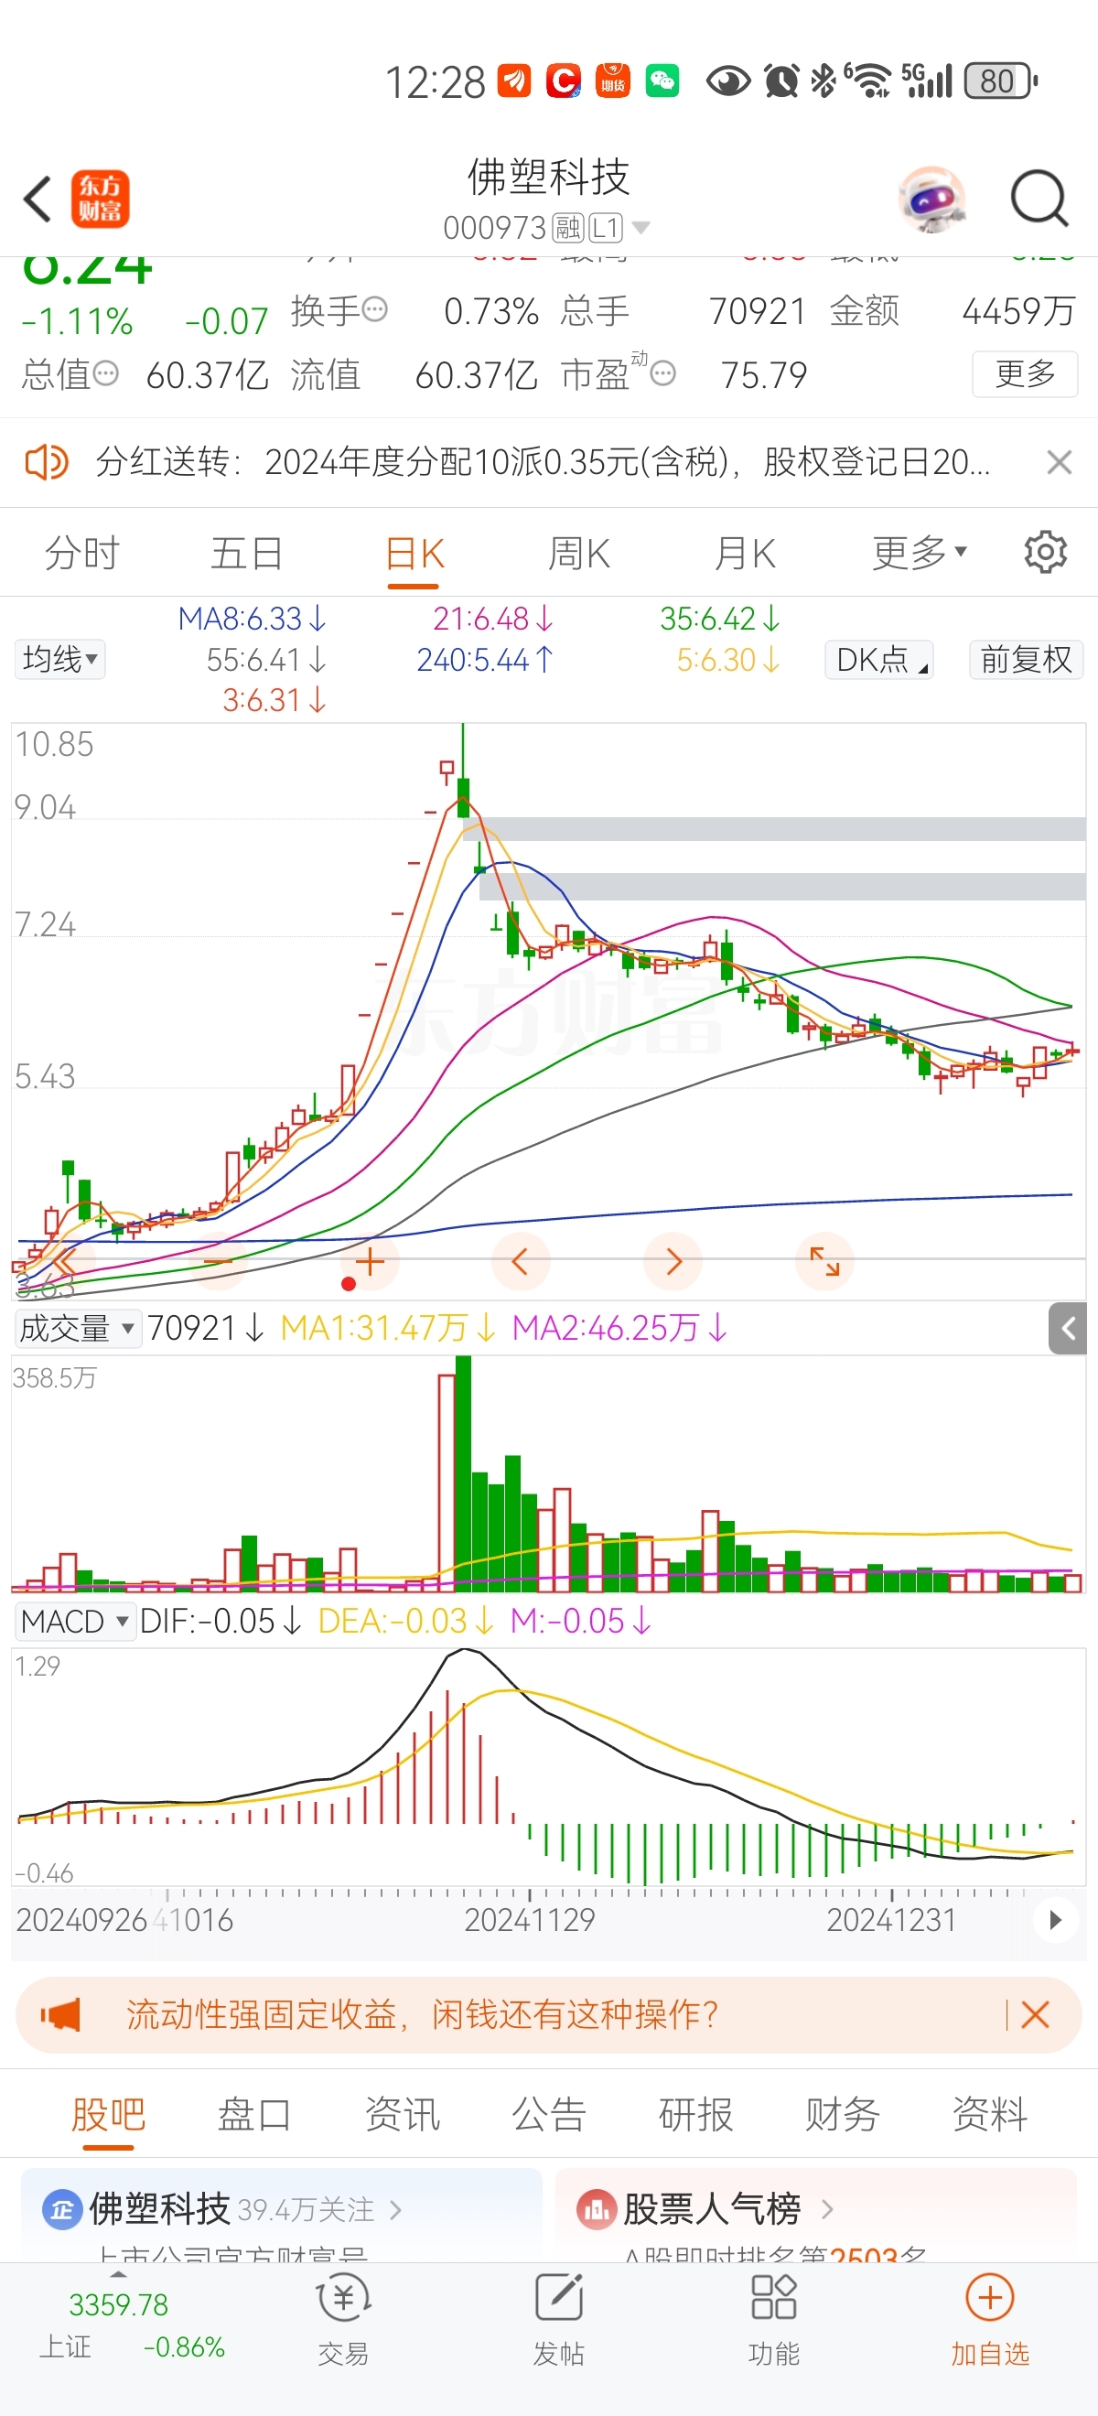Tap date axis play arrow button
Screen dimensions: 1098x2416
coord(1056,1920)
